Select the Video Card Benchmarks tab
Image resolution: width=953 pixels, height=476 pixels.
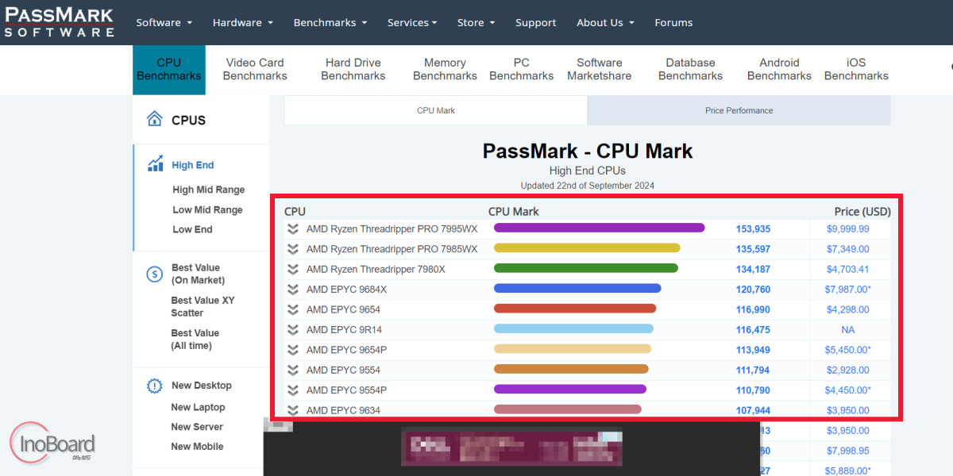click(x=255, y=69)
